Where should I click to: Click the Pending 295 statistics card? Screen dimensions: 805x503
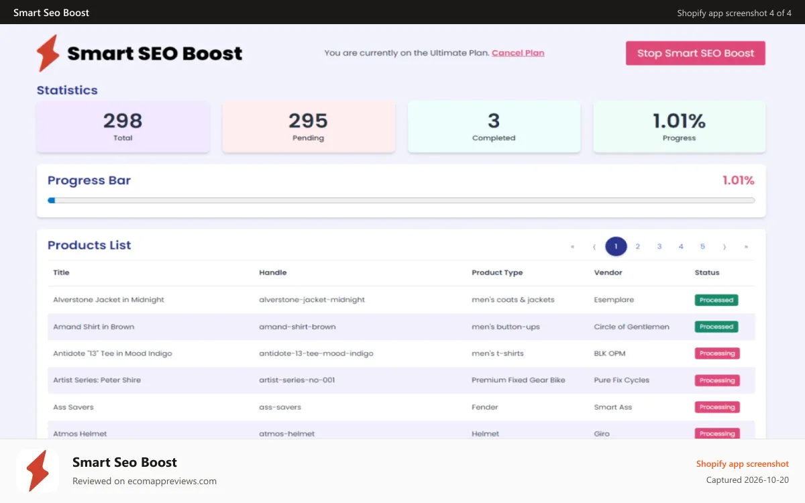click(x=309, y=127)
